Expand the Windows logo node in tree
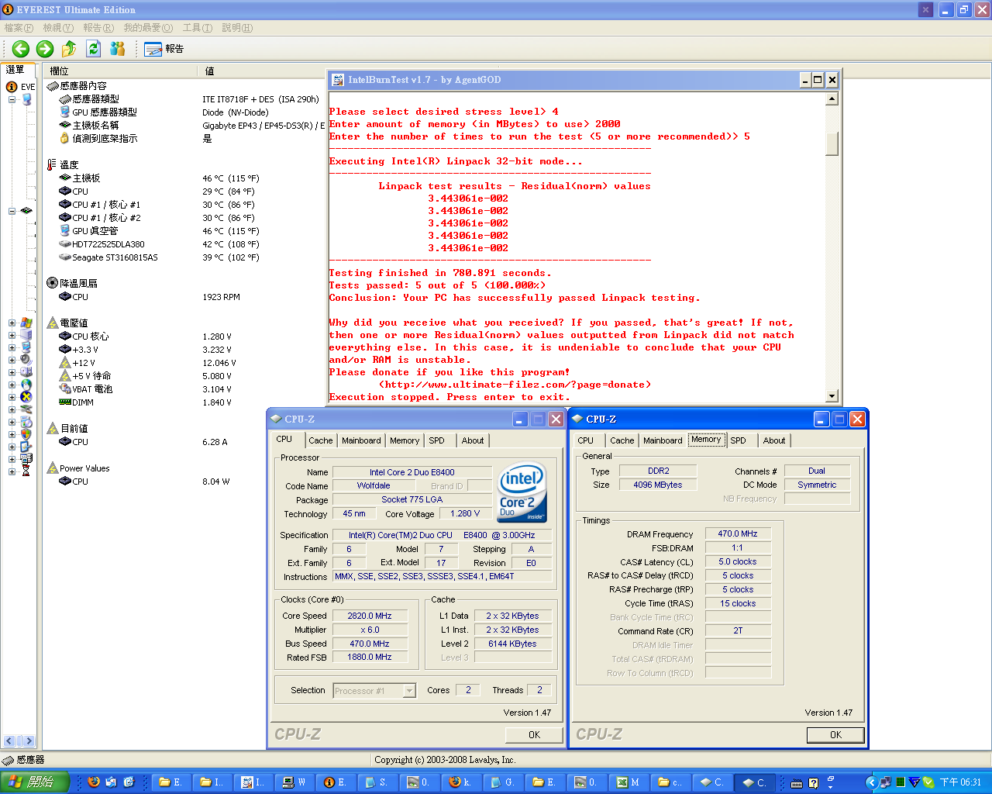992x794 pixels. [12, 323]
